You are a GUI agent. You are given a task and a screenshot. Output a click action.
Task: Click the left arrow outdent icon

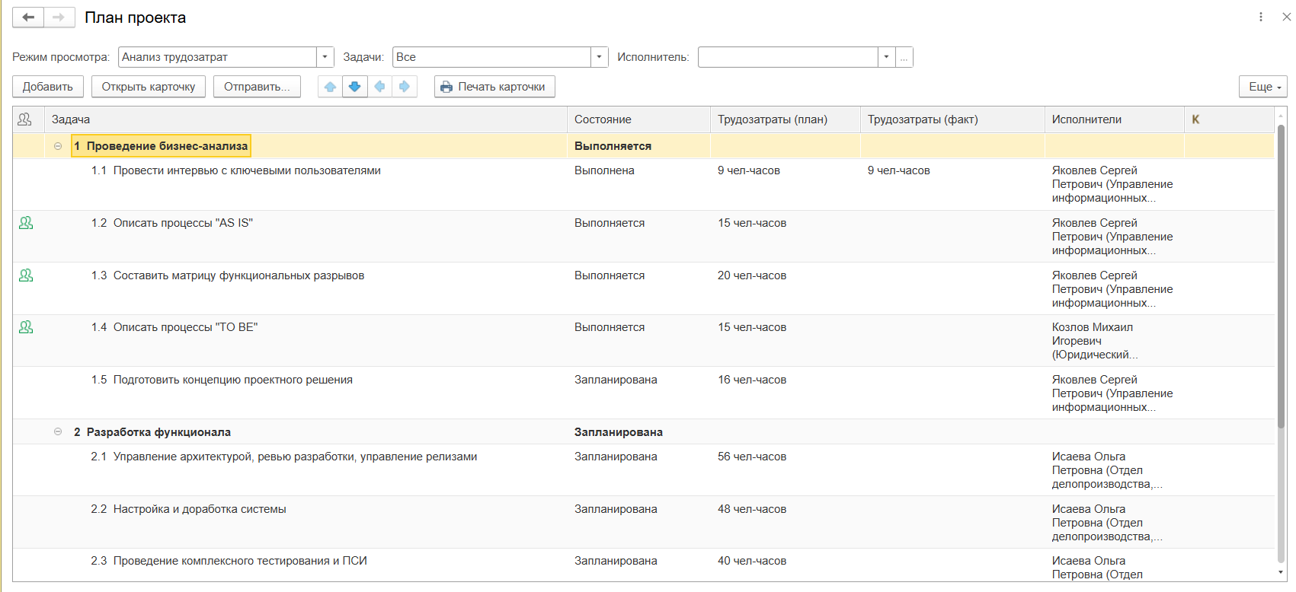[x=379, y=87]
